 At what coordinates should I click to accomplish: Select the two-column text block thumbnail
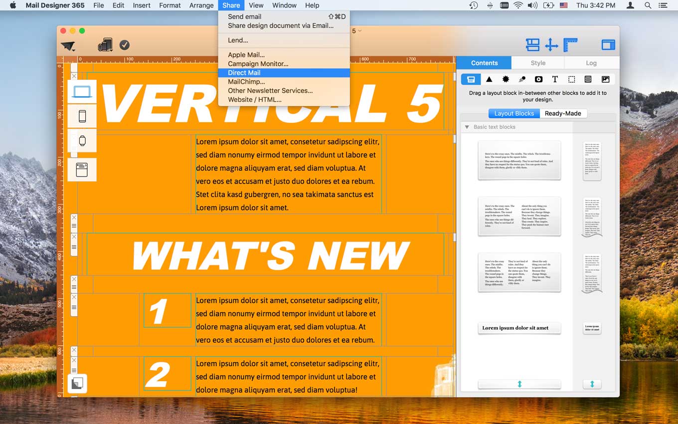coord(519,216)
